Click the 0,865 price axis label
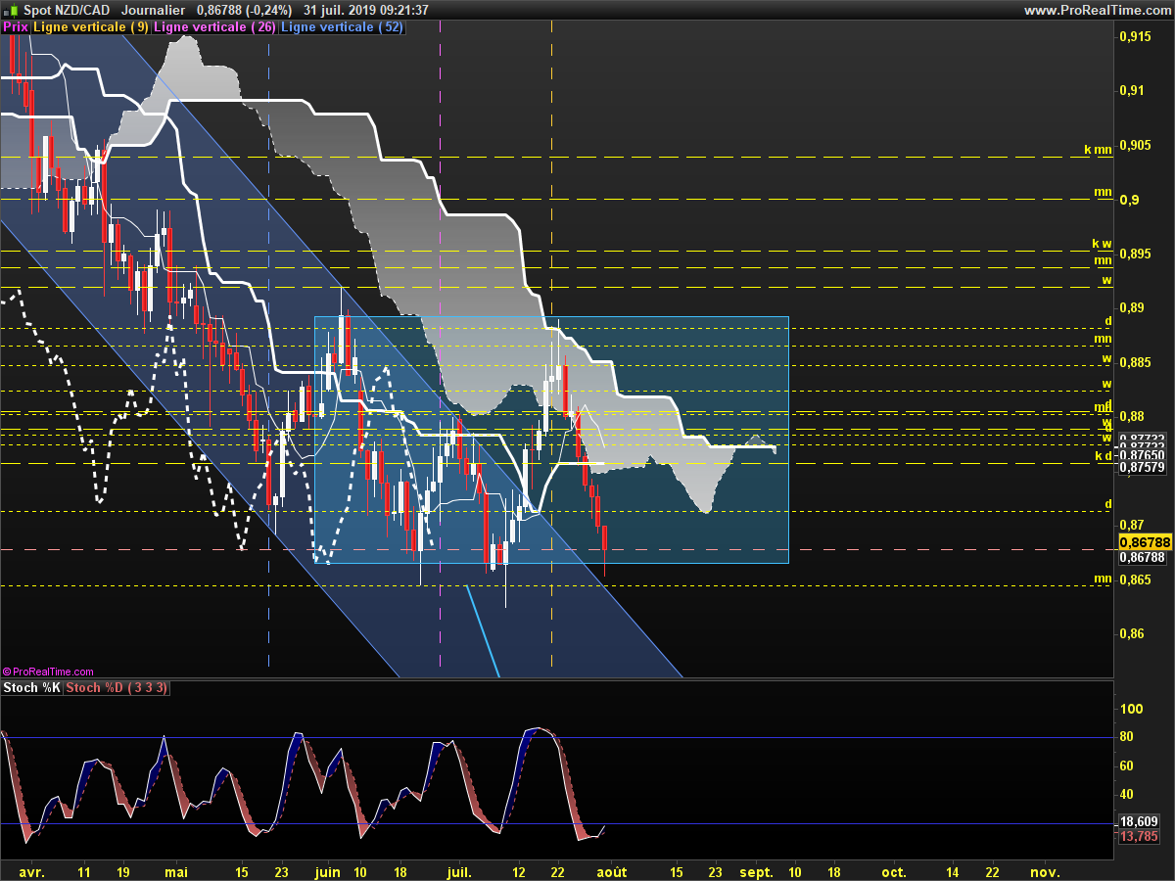The height and width of the screenshot is (881, 1175). tap(1134, 579)
